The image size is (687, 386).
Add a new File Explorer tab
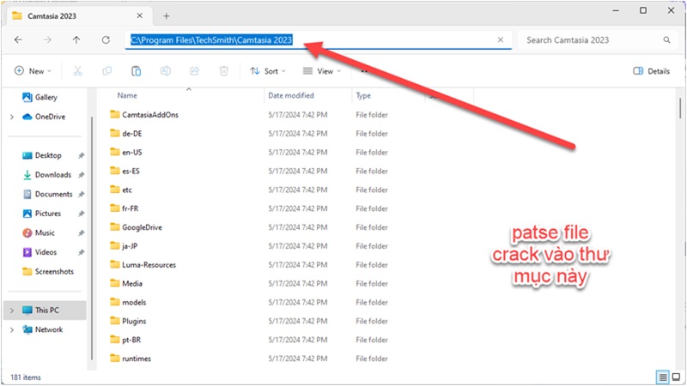tap(167, 15)
